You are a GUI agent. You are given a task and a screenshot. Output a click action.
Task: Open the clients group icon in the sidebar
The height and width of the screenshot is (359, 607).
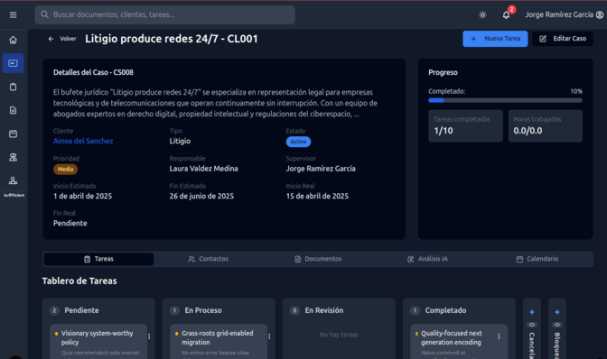[14, 157]
